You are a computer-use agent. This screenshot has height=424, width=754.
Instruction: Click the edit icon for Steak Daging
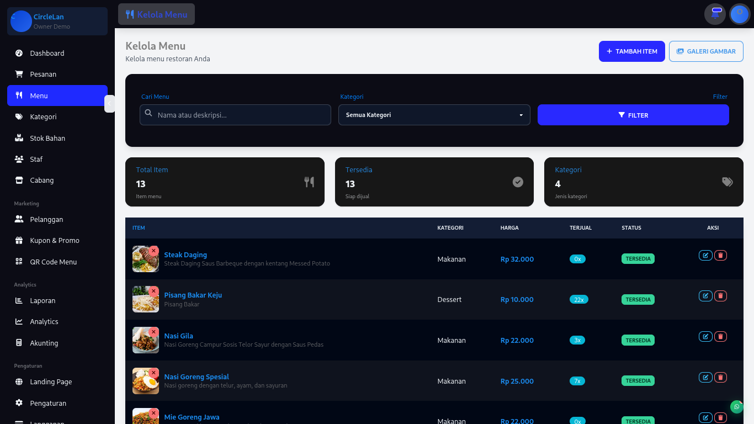[705, 255]
